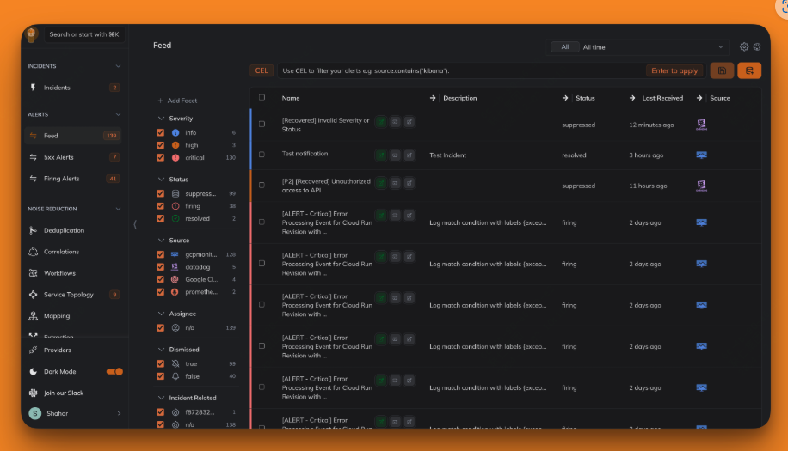Screen dimensions: 788x451
Task: Click the Datadog source icon in first row
Action: 701,125
